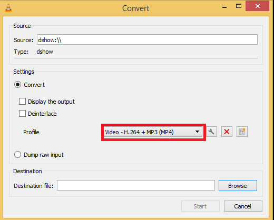Click the Deinterlace label text
274x220 pixels.
42,114
